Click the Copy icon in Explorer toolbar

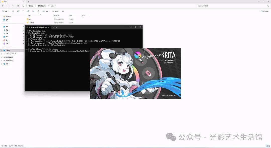pos(18,11)
